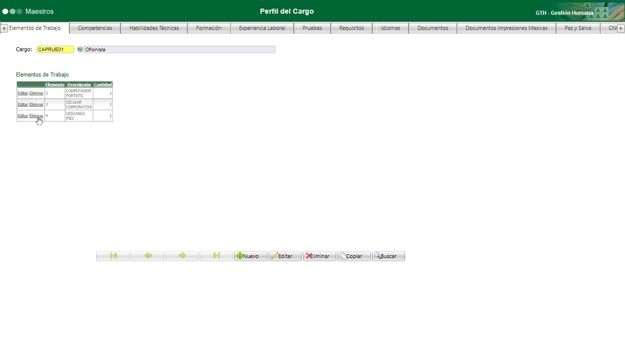This screenshot has width=625, height=354.
Task: Click the Buscar button with magnifier icon
Action: [x=388, y=256]
